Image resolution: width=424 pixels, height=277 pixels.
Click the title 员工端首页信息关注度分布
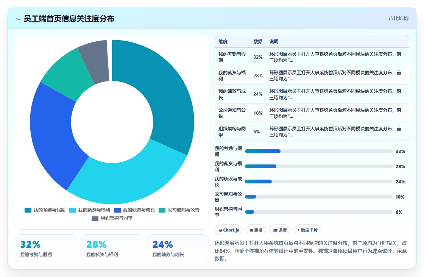click(69, 19)
